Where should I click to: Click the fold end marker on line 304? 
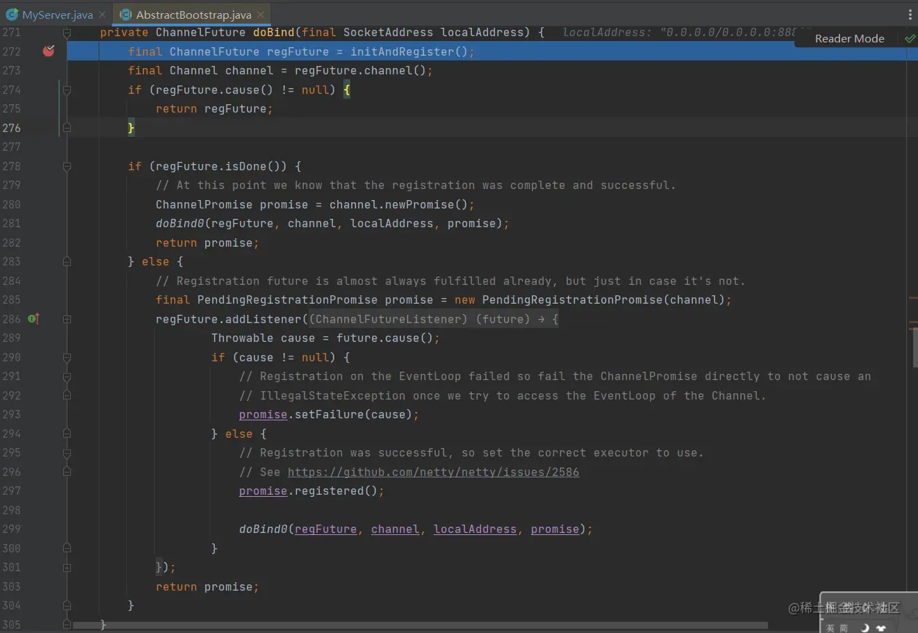[x=67, y=606]
